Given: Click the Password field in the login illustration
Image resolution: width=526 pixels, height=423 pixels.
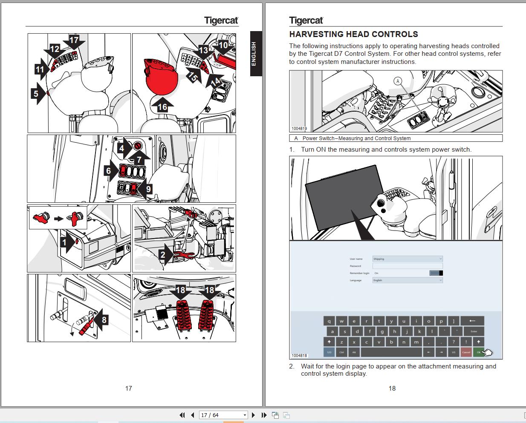Looking at the screenshot, I should (x=408, y=266).
